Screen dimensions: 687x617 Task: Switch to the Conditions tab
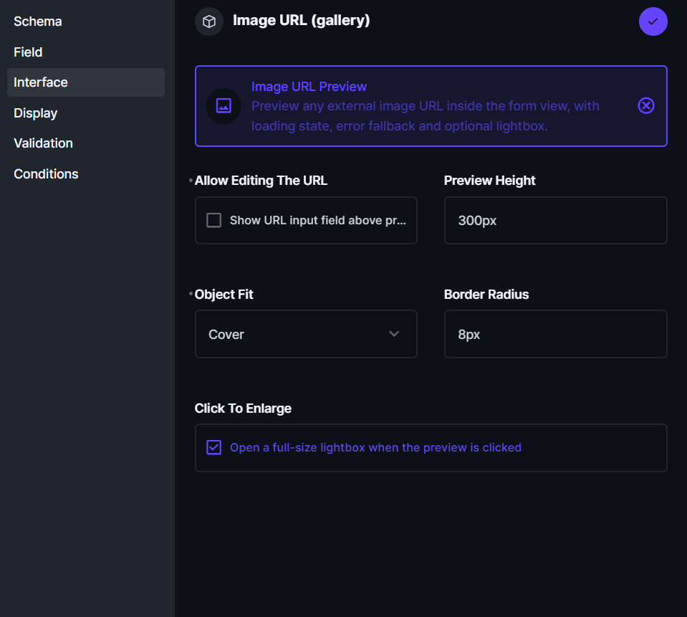tap(86, 174)
